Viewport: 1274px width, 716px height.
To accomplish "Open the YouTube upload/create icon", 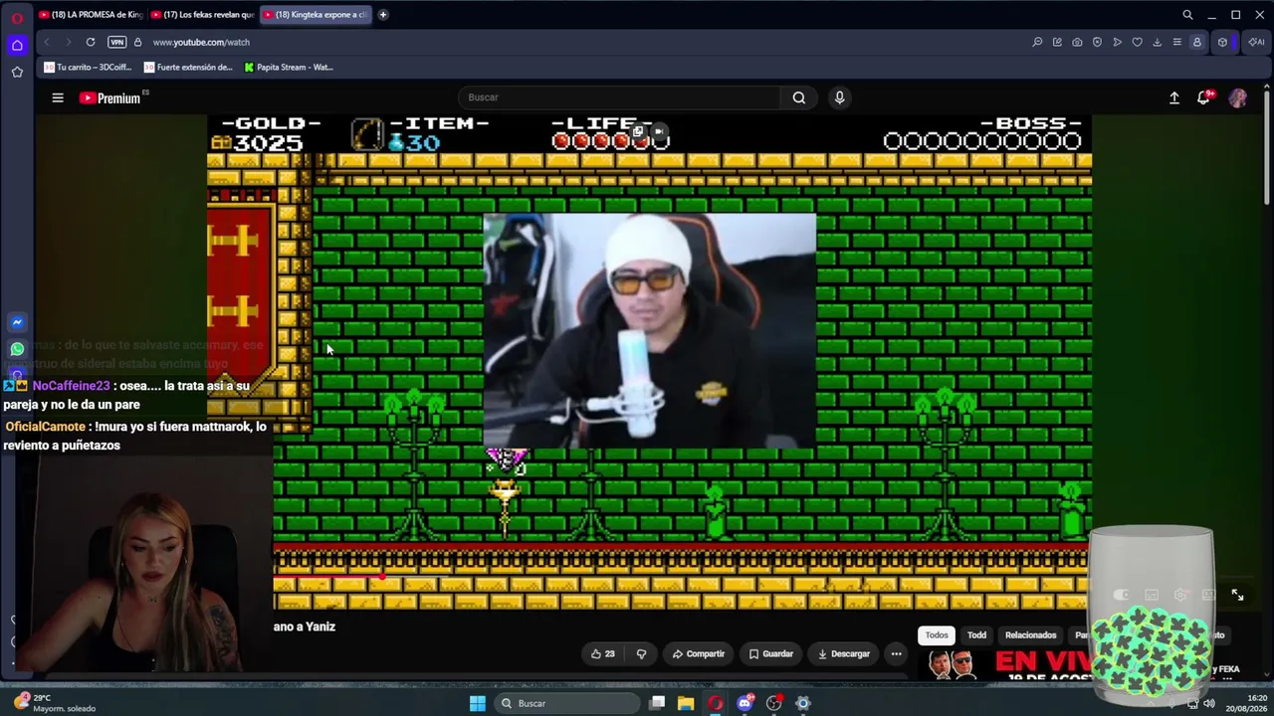I will tap(1174, 97).
